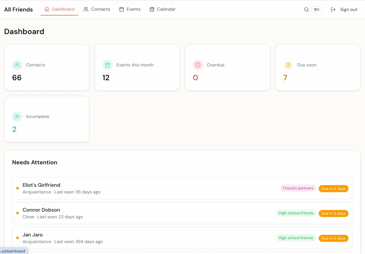Click the Sign out button
Image resolution: width=365 pixels, height=254 pixels.
pyautogui.click(x=348, y=9)
